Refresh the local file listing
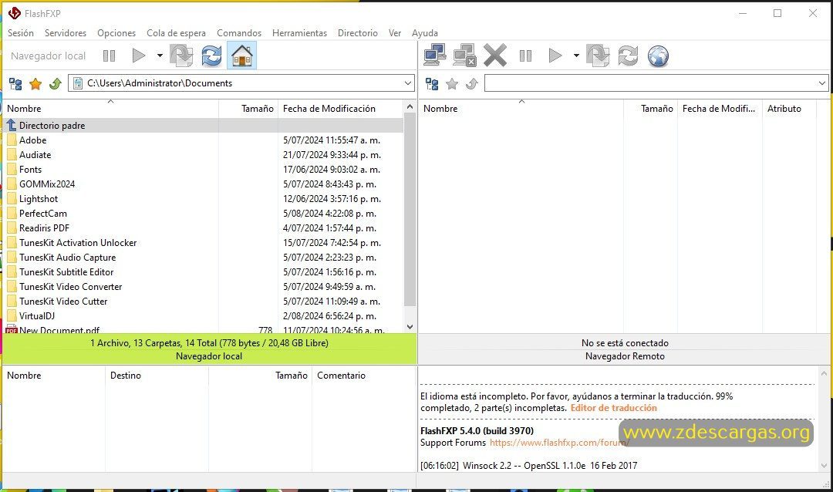This screenshot has width=833, height=492. (x=211, y=56)
